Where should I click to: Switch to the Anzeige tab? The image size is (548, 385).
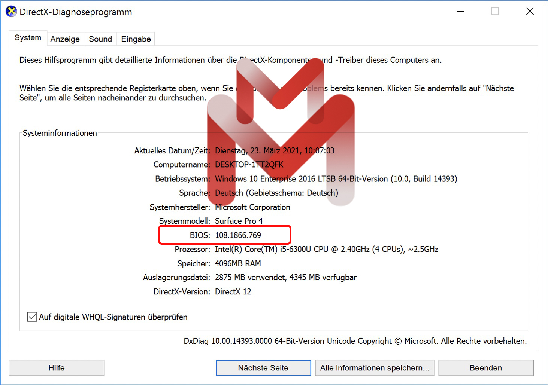pos(65,39)
